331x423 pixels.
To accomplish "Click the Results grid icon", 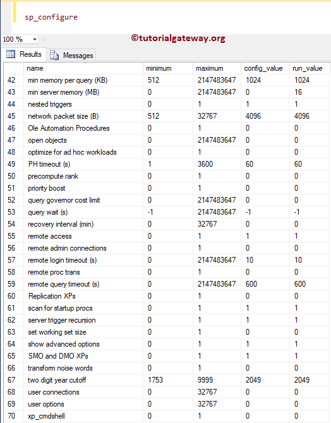I will [11, 54].
